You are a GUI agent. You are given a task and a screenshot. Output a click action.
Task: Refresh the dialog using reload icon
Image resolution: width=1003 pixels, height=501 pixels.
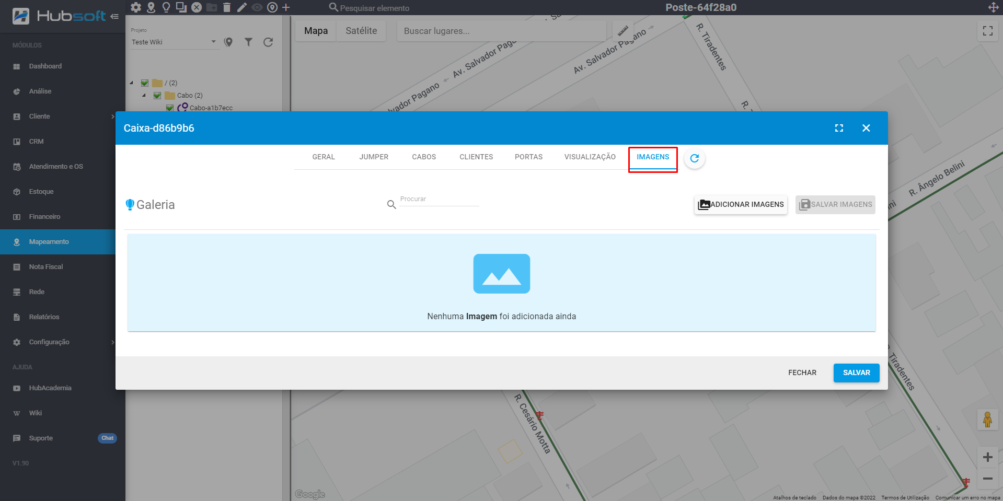coord(694,158)
